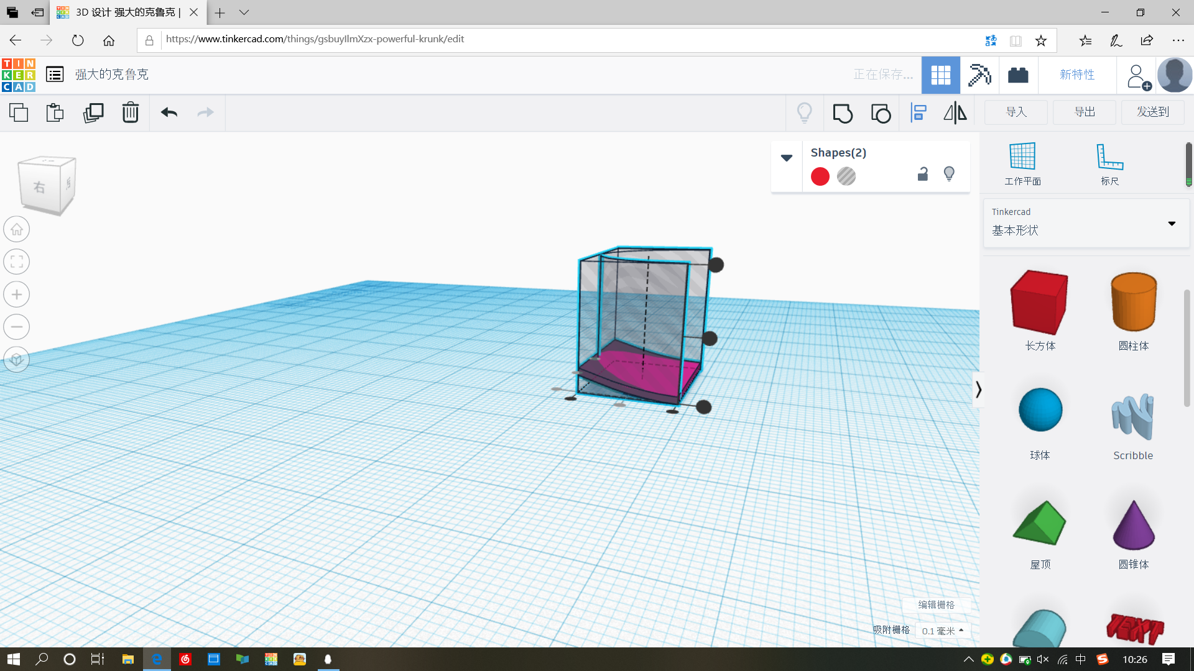The width and height of the screenshot is (1194, 671).
Task: Open the browser settings ellipsis menu
Action: (1178, 40)
